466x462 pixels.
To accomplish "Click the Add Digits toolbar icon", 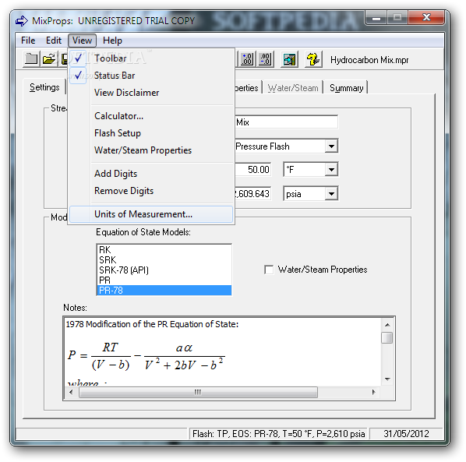I will click(x=247, y=59).
